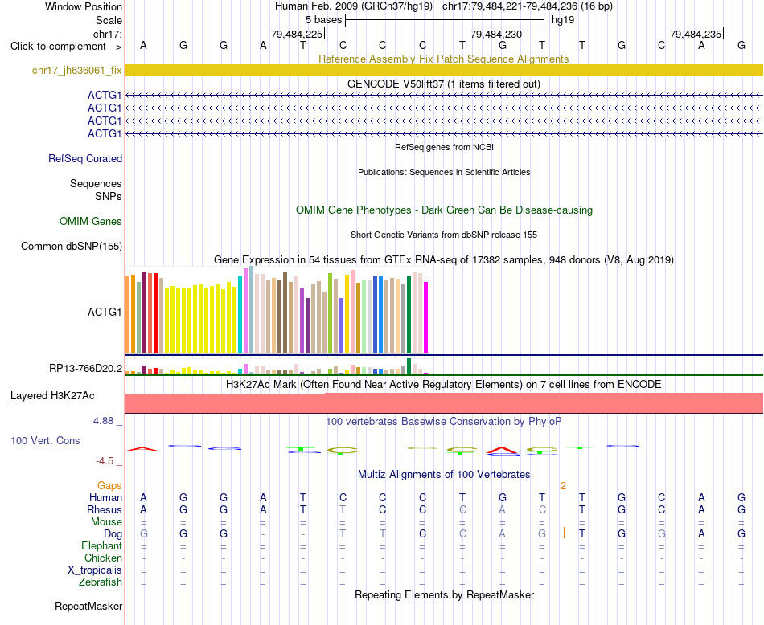Click the '4.88' PhyloP upper scale value
The image size is (764, 625).
pos(103,421)
